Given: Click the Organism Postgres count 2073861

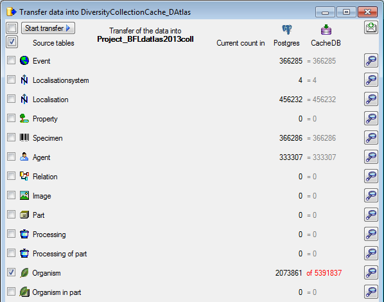Looking at the screenshot, I should pos(289,273).
